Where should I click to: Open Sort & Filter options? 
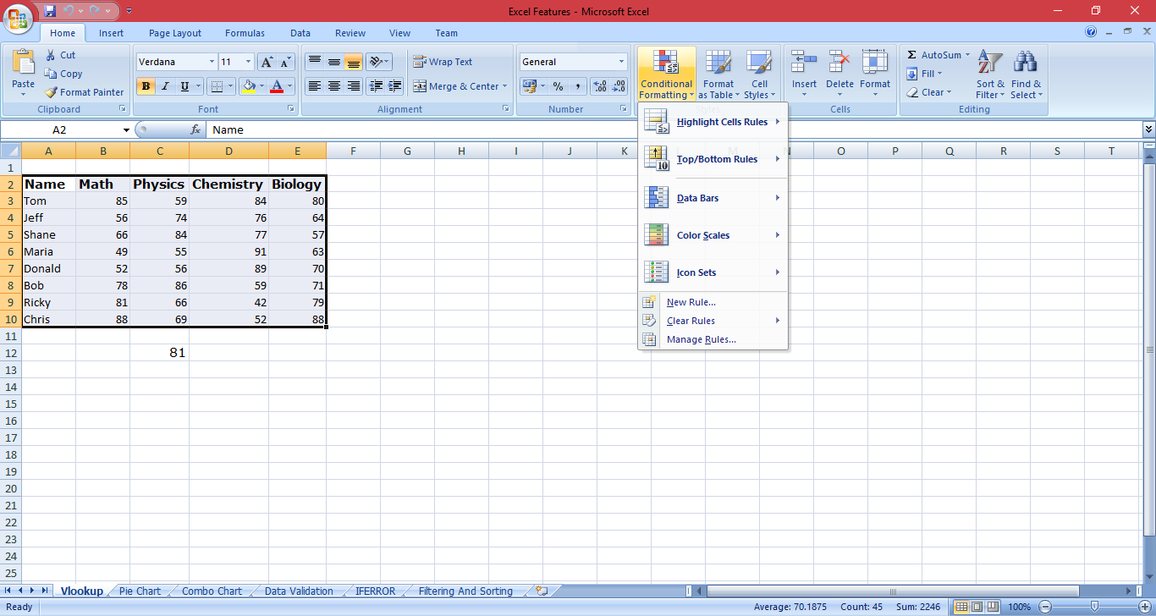(990, 74)
